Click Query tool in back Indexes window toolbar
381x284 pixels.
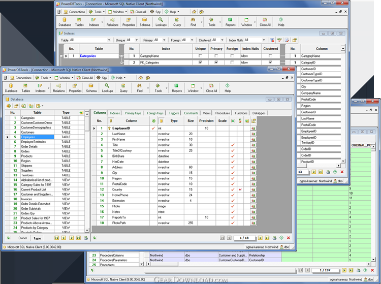(177, 22)
